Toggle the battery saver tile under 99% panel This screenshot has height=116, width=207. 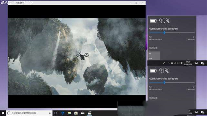154,56
